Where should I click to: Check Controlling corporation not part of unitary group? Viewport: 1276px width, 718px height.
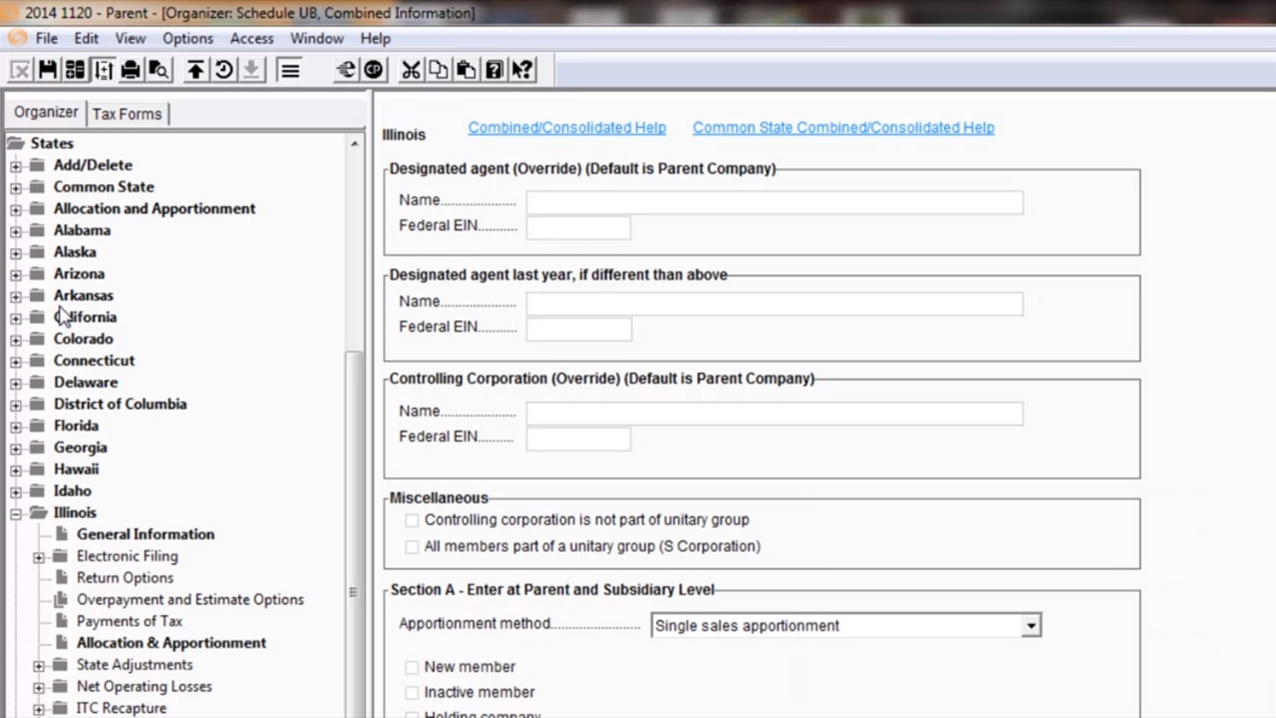coord(412,520)
